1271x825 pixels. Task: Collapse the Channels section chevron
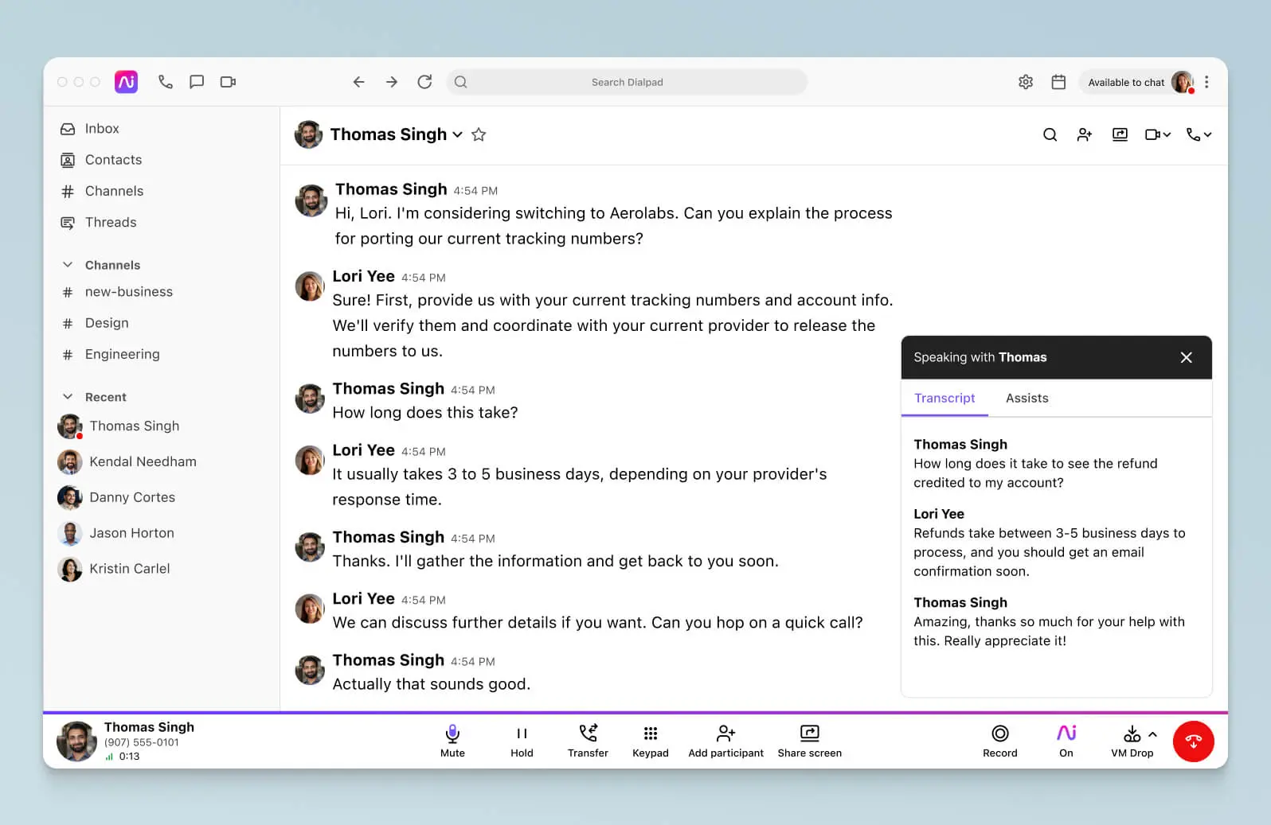(68, 265)
